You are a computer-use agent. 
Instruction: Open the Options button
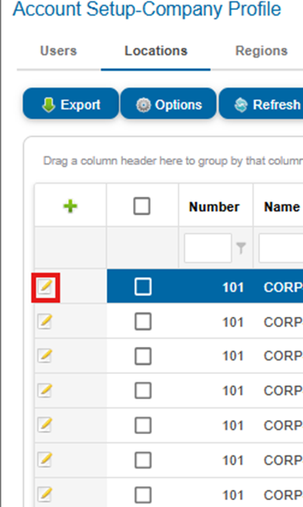tap(168, 104)
